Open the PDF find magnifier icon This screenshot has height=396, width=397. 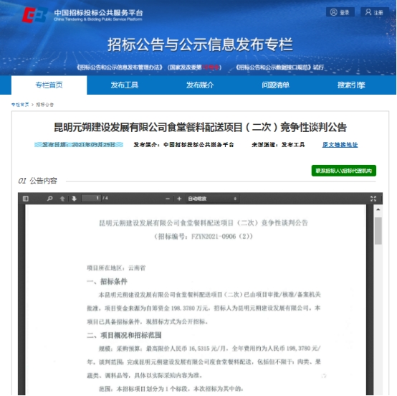click(50, 199)
